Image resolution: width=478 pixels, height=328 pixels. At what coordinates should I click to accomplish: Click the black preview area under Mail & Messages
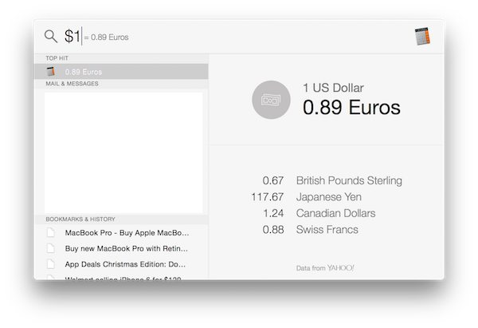(x=123, y=152)
